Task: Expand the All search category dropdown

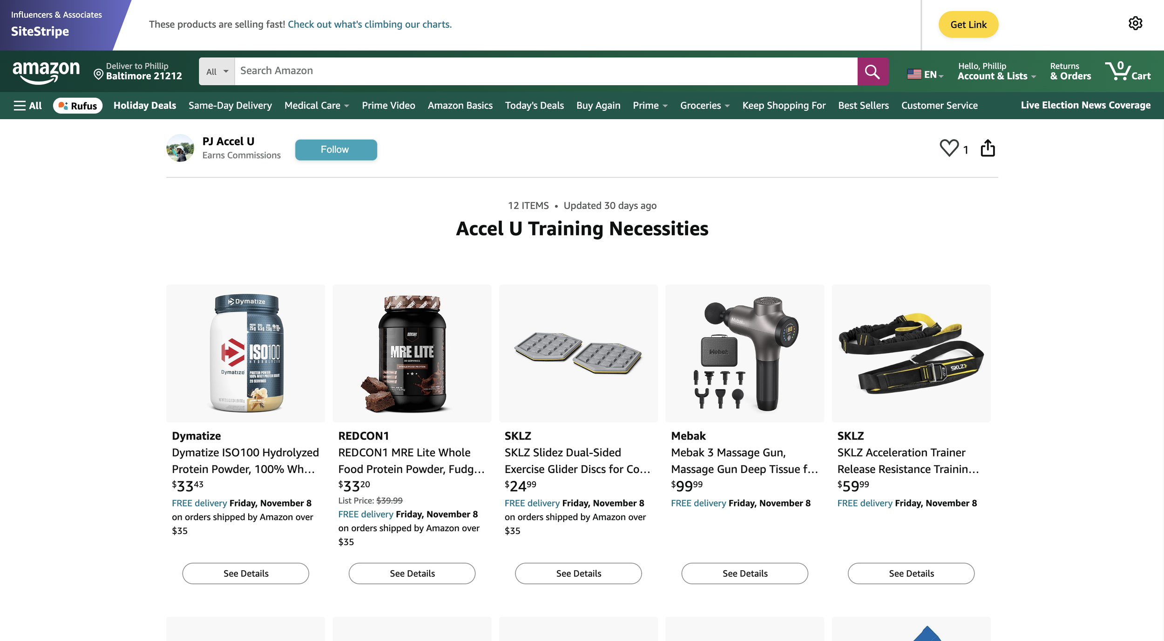Action: [217, 71]
